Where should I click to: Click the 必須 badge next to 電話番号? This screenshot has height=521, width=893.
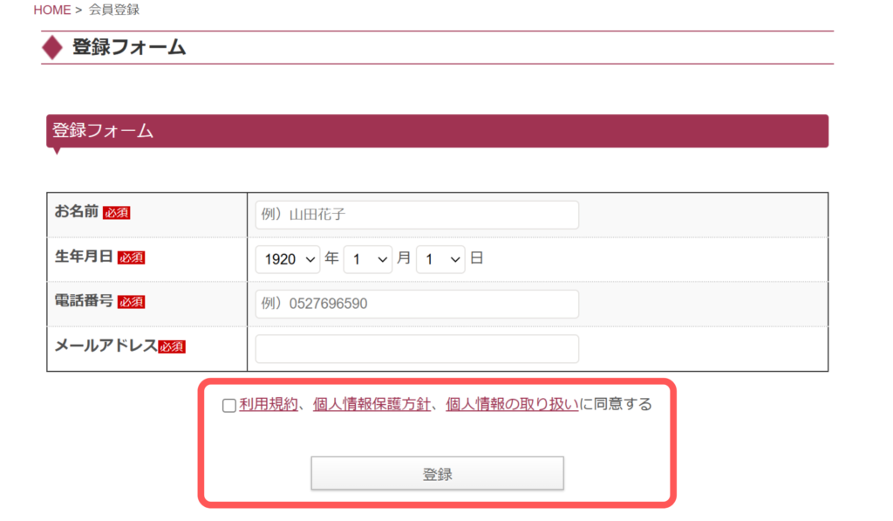click(131, 302)
